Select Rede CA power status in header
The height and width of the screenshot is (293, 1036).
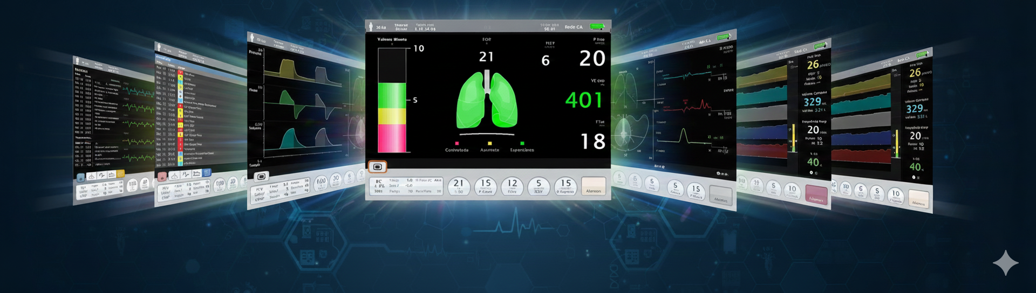pyautogui.click(x=573, y=27)
